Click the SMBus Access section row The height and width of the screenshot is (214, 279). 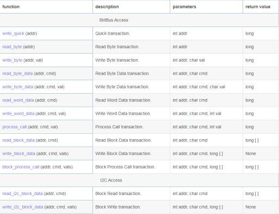[x=139, y=20]
